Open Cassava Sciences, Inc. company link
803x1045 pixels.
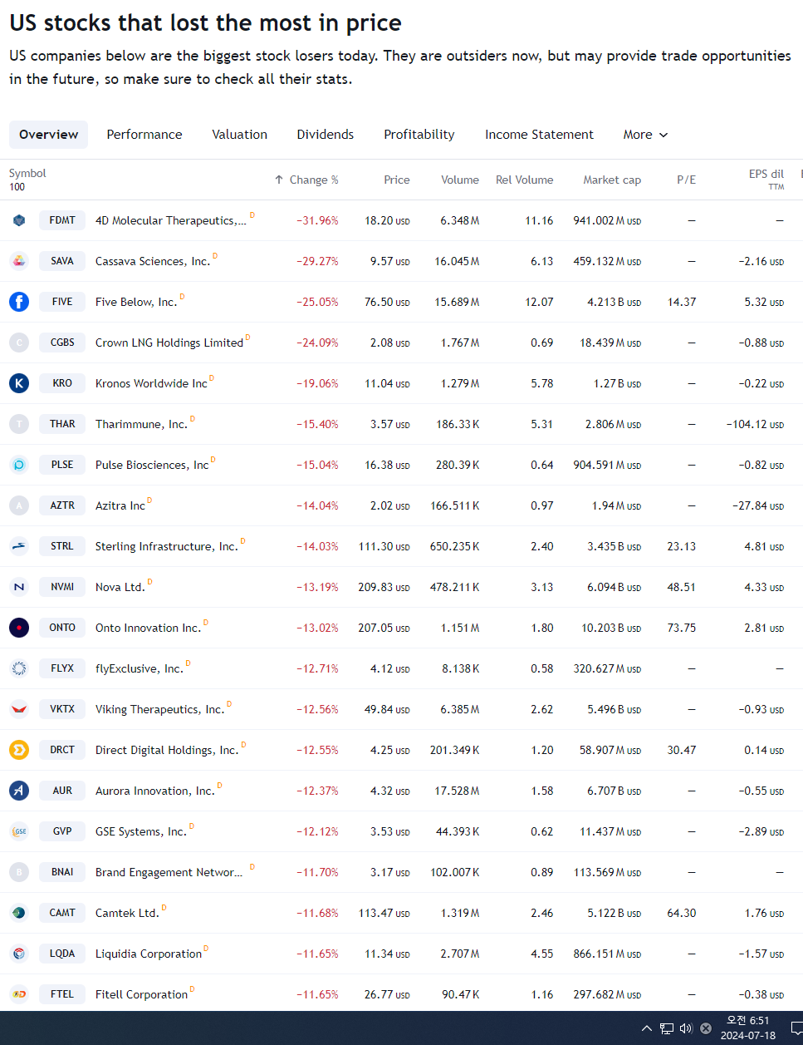click(x=153, y=261)
